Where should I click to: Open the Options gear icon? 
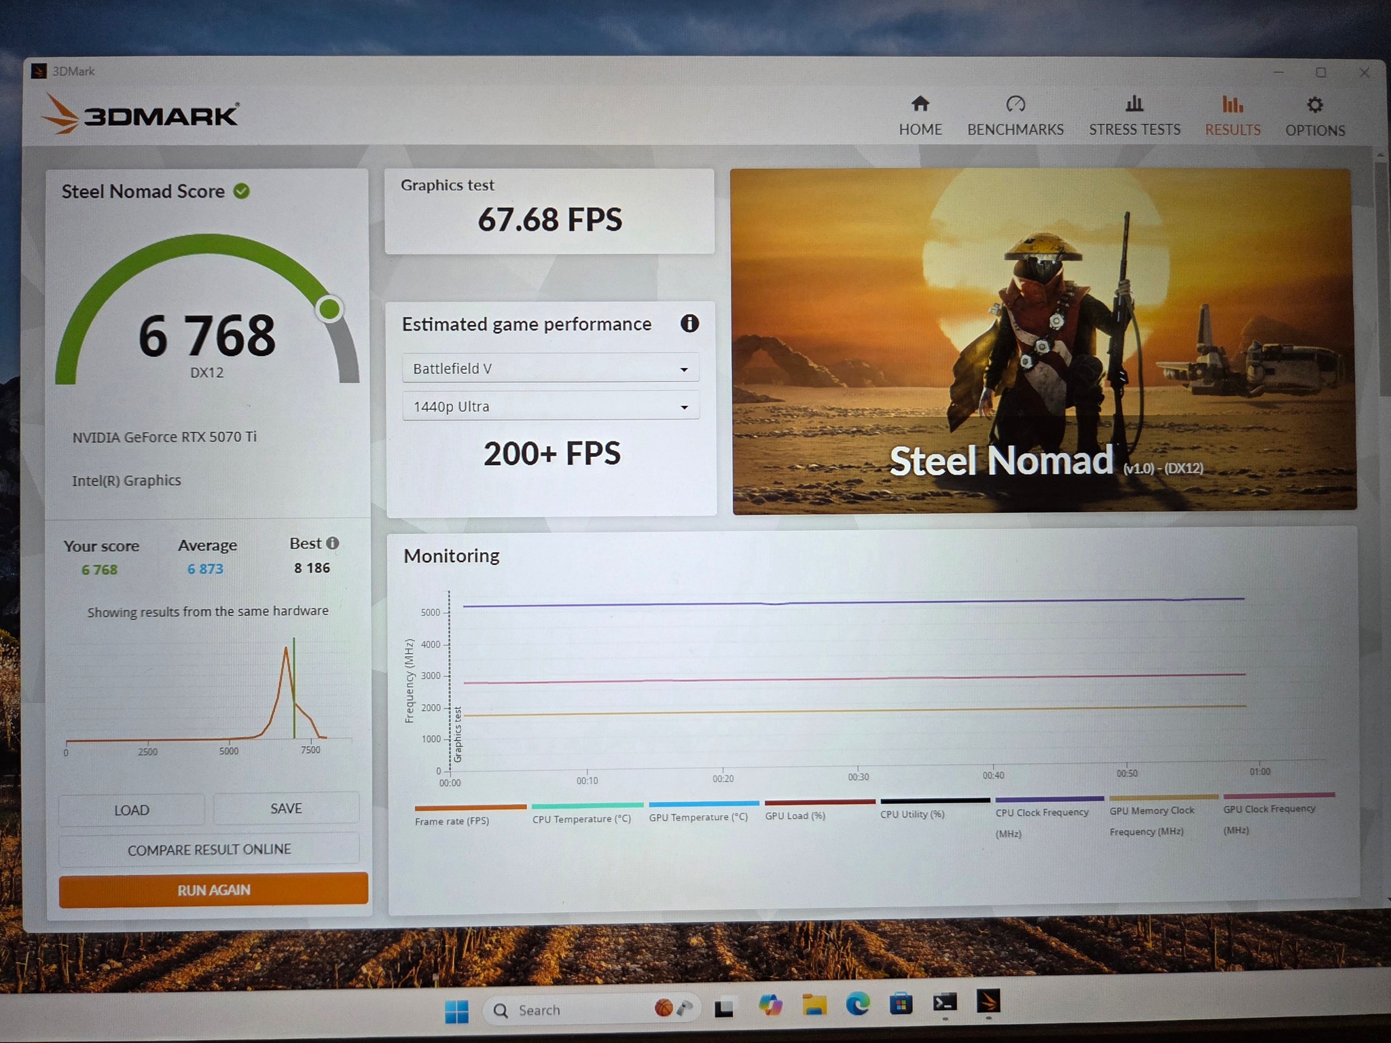(1315, 105)
